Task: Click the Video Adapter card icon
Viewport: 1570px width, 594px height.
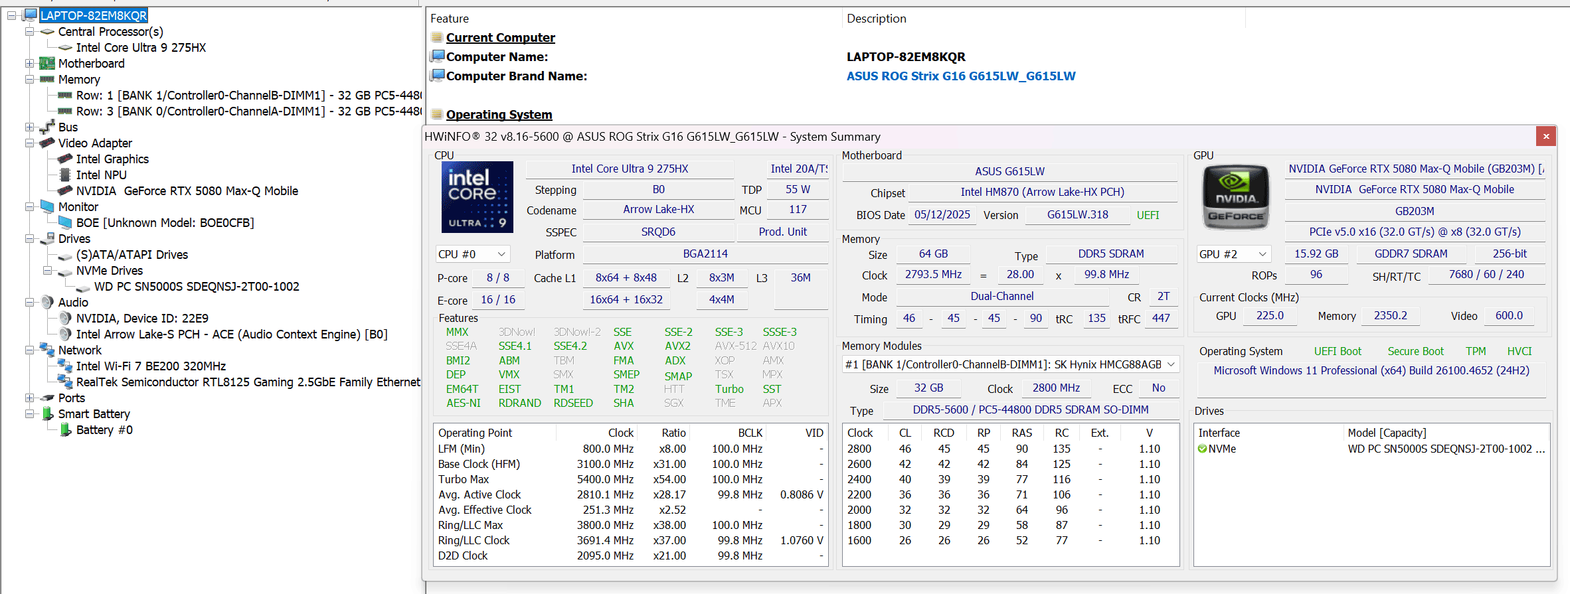Action: click(x=47, y=143)
